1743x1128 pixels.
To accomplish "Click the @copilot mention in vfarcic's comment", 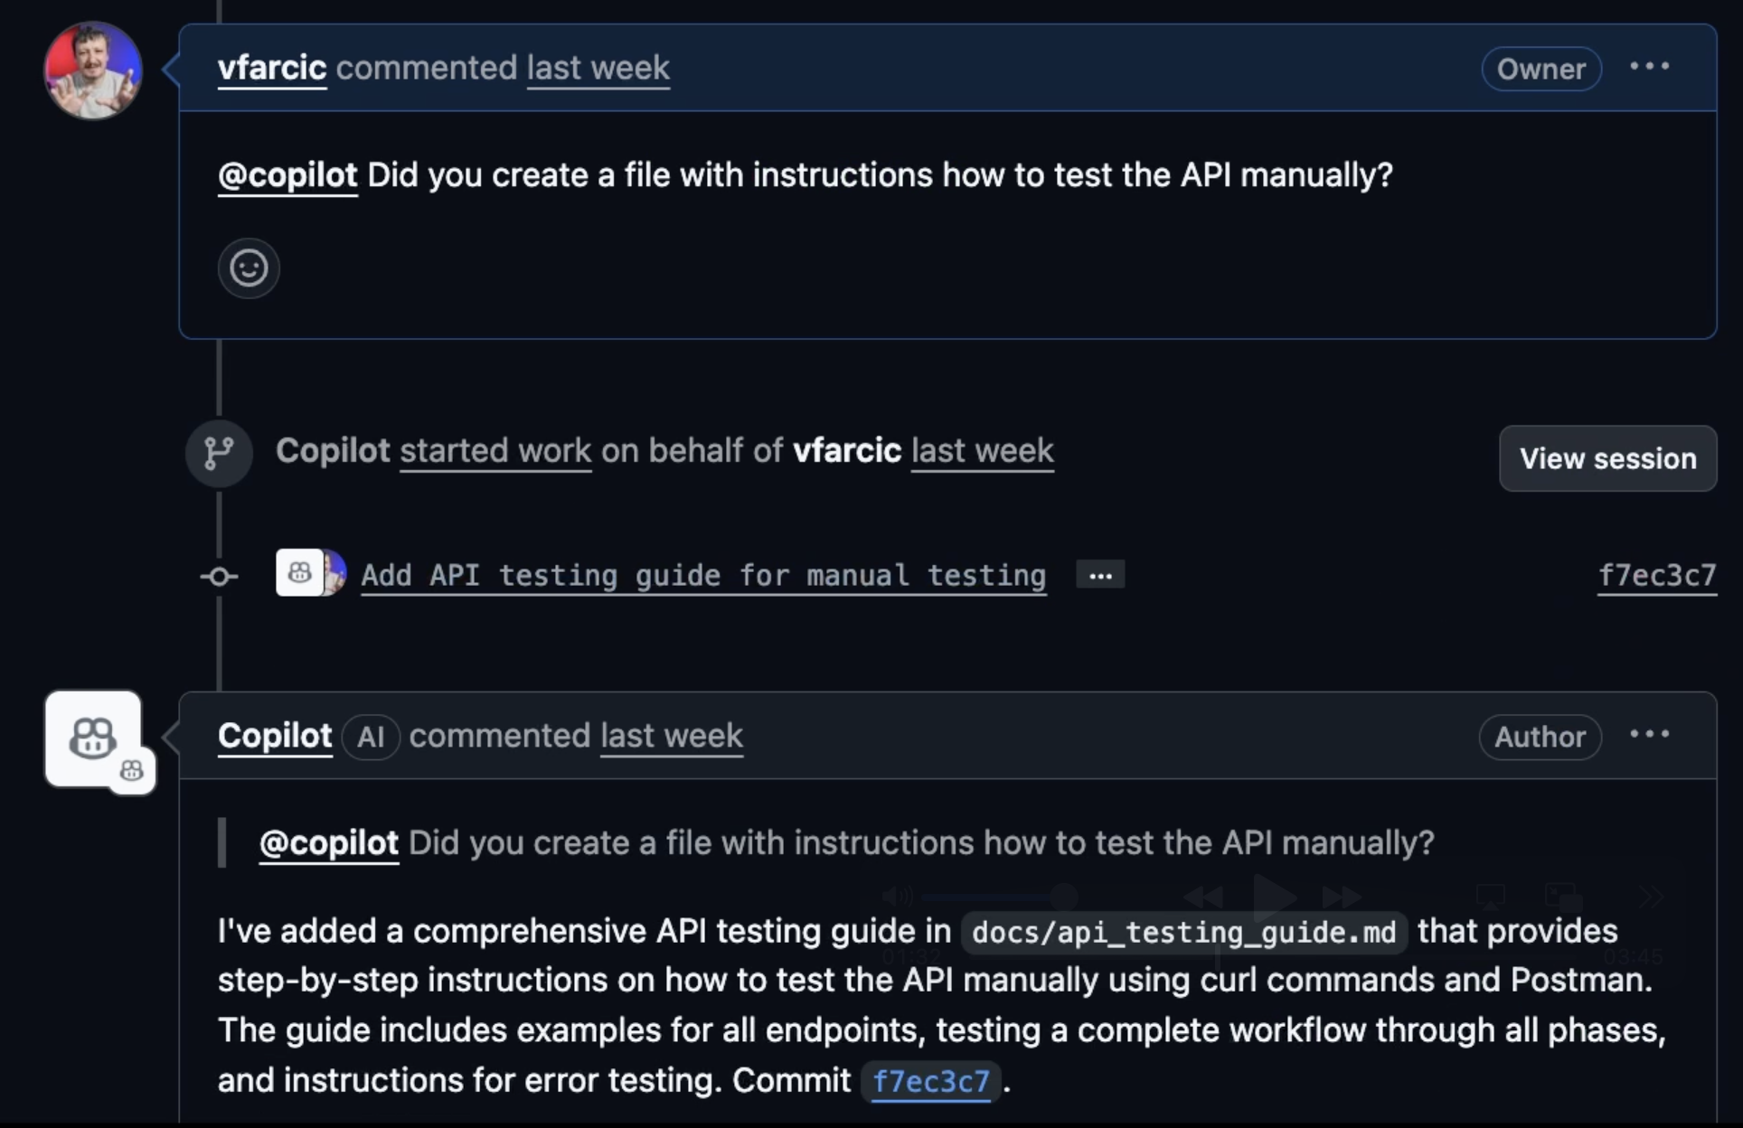I will click(x=287, y=175).
